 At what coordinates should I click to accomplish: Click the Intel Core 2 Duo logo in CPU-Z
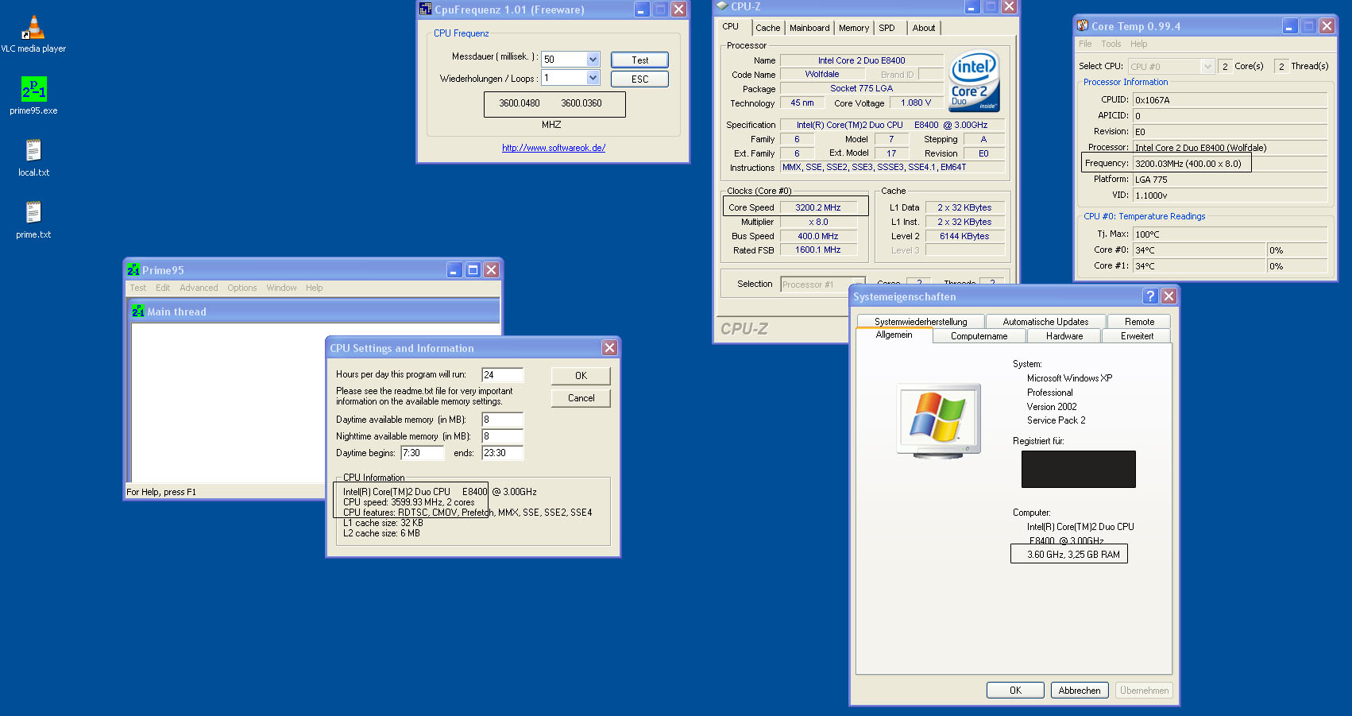975,82
